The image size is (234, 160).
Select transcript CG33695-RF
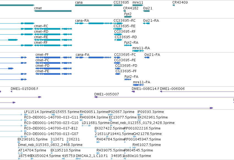click(x=125, y=32)
